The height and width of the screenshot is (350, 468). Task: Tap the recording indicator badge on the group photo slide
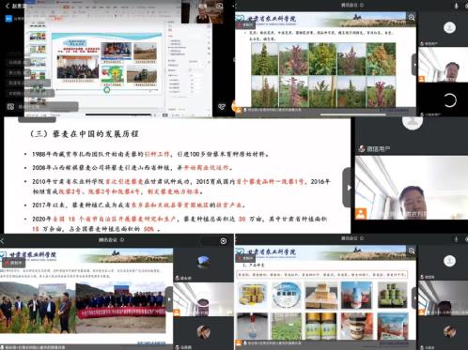pyautogui.click(x=14, y=263)
